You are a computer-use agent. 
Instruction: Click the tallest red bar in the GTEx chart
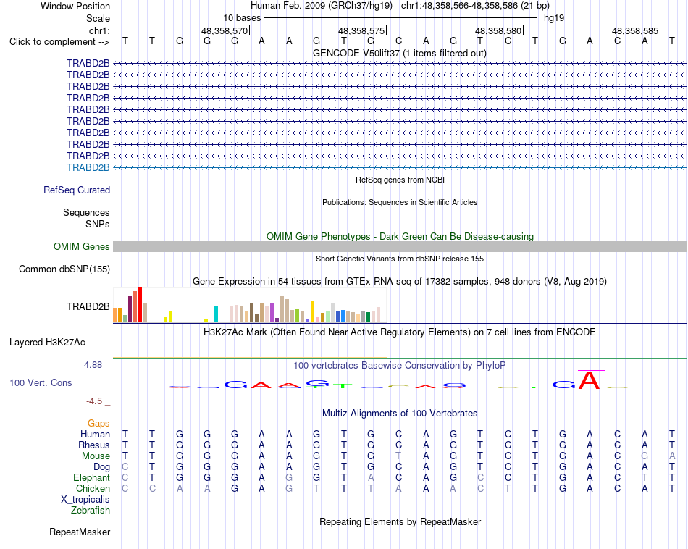pyautogui.click(x=140, y=305)
